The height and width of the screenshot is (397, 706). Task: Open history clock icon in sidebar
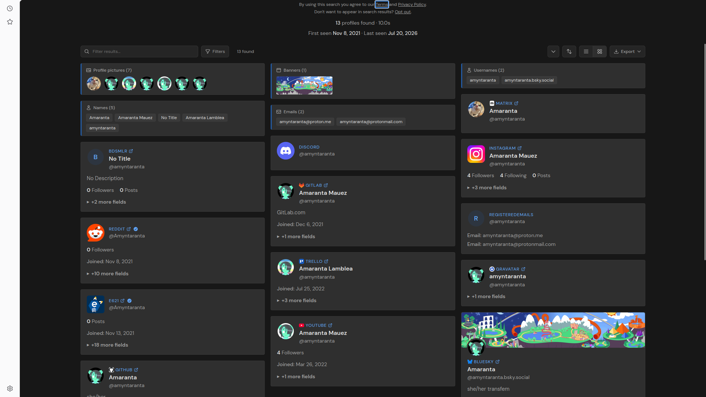point(10,8)
